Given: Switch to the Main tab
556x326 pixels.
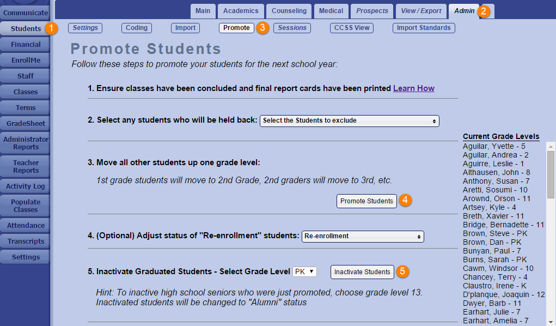Looking at the screenshot, I should pyautogui.click(x=203, y=11).
